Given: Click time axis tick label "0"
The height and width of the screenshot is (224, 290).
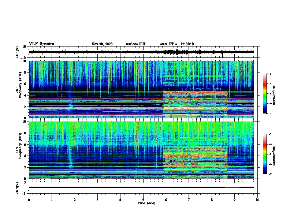Looking at the screenshot, I should 29,200.
